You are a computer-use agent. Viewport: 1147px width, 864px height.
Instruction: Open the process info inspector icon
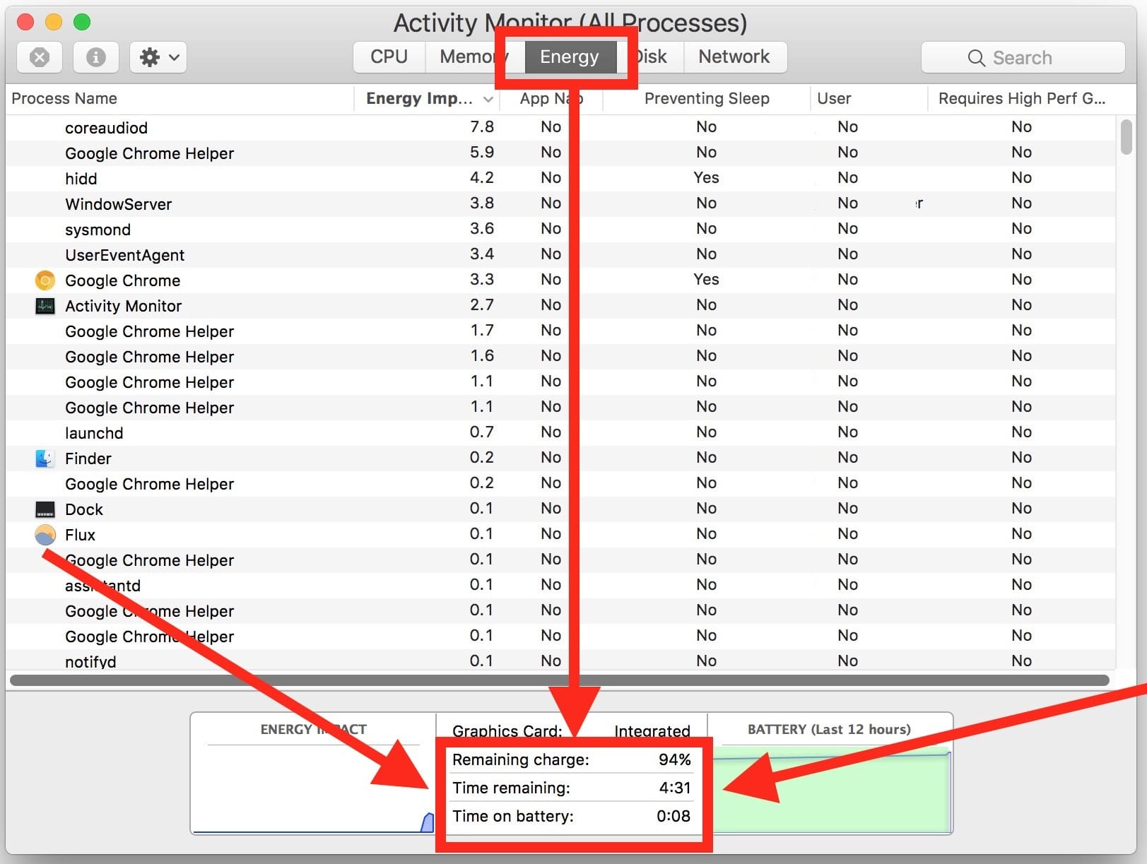[x=96, y=57]
